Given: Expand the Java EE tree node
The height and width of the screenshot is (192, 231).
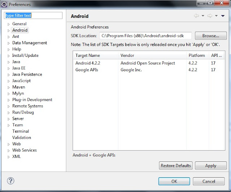Looking at the screenshot, I should coord(9,68).
